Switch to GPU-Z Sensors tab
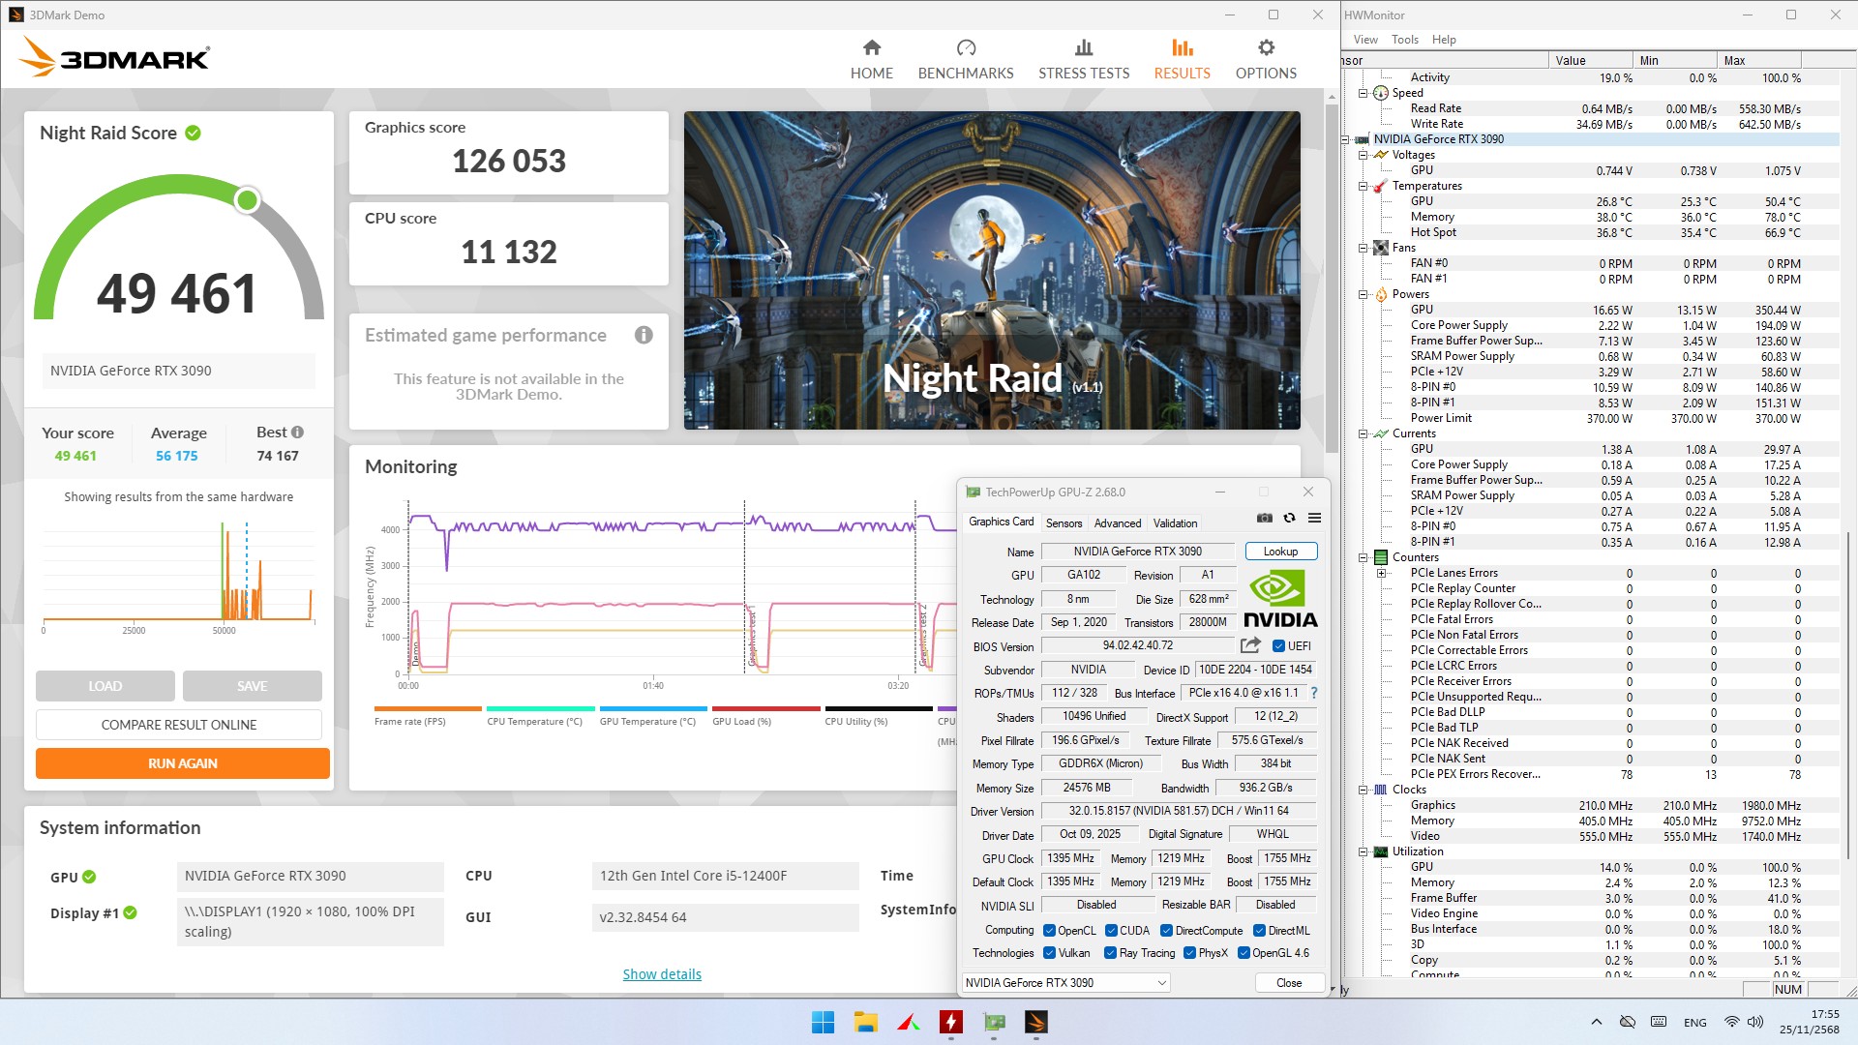The height and width of the screenshot is (1045, 1858). [x=1064, y=523]
